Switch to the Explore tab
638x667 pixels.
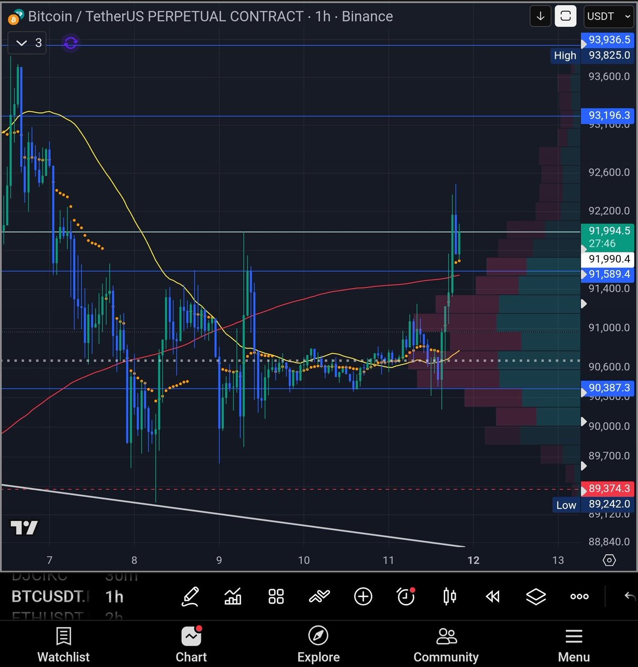pyautogui.click(x=318, y=643)
